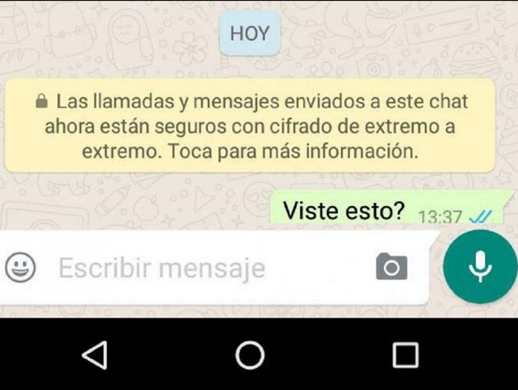
Task: Tap the "HOY" date chip
Action: point(250,33)
